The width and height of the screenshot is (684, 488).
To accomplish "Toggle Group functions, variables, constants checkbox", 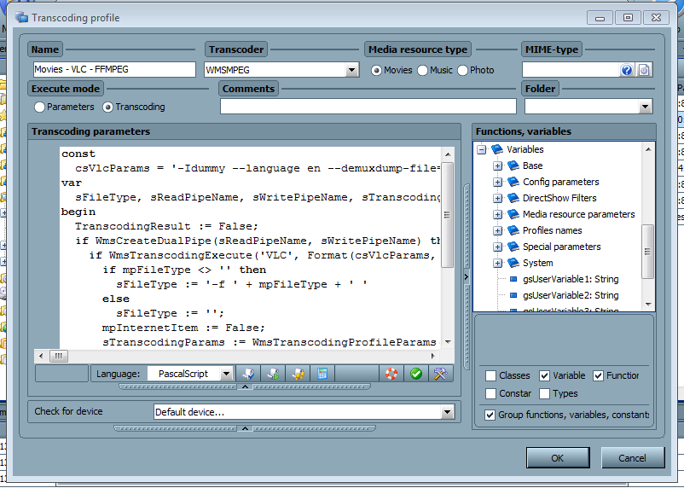I will tap(490, 415).
